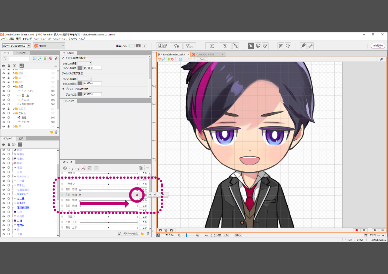Start recording with the red record button
This screenshot has width=388, height=274.
pos(357,230)
